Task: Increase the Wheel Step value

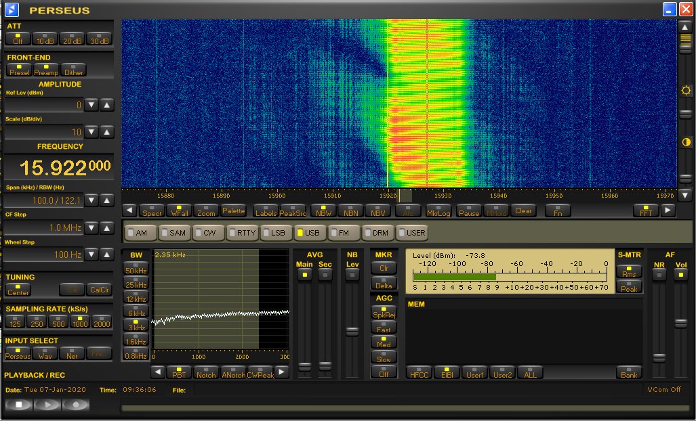Action: coord(107,254)
